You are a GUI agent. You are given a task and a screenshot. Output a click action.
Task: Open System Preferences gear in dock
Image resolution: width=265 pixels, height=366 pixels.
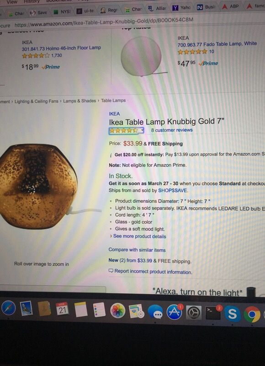click(193, 313)
